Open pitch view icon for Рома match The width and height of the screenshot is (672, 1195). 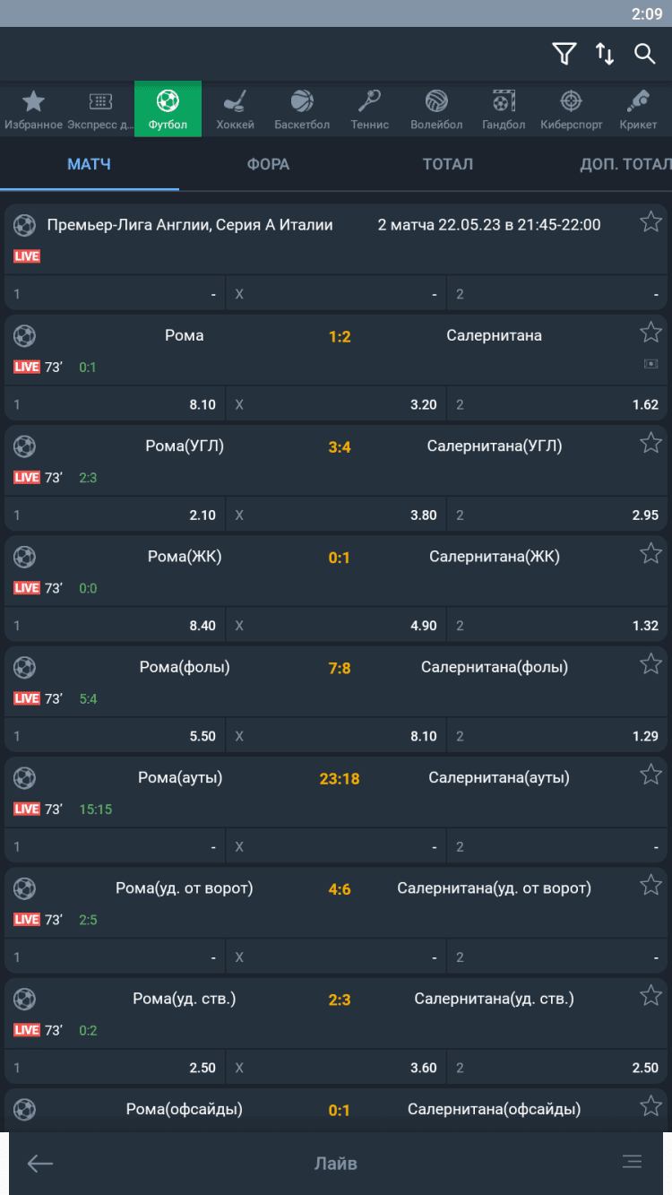coord(650,364)
